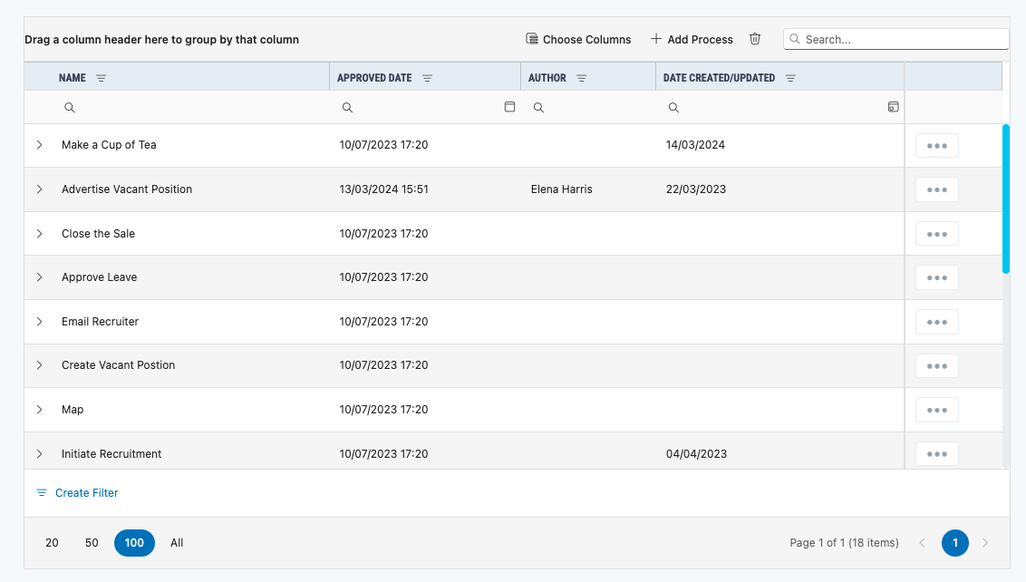Screen dimensions: 1026x582
Task: Open the calendar picker for the DATE CREATED/UPDATED filter
Action: pyautogui.click(x=893, y=107)
